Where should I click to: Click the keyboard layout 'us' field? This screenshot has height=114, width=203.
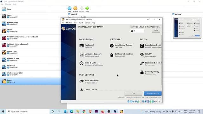(137, 31)
